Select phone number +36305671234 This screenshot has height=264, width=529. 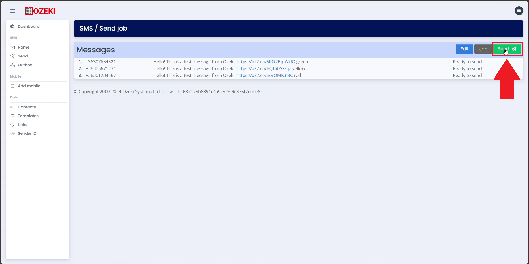pos(101,68)
